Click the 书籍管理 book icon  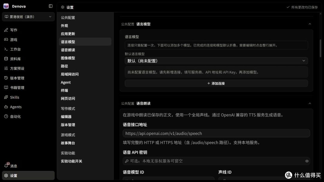[6, 88]
